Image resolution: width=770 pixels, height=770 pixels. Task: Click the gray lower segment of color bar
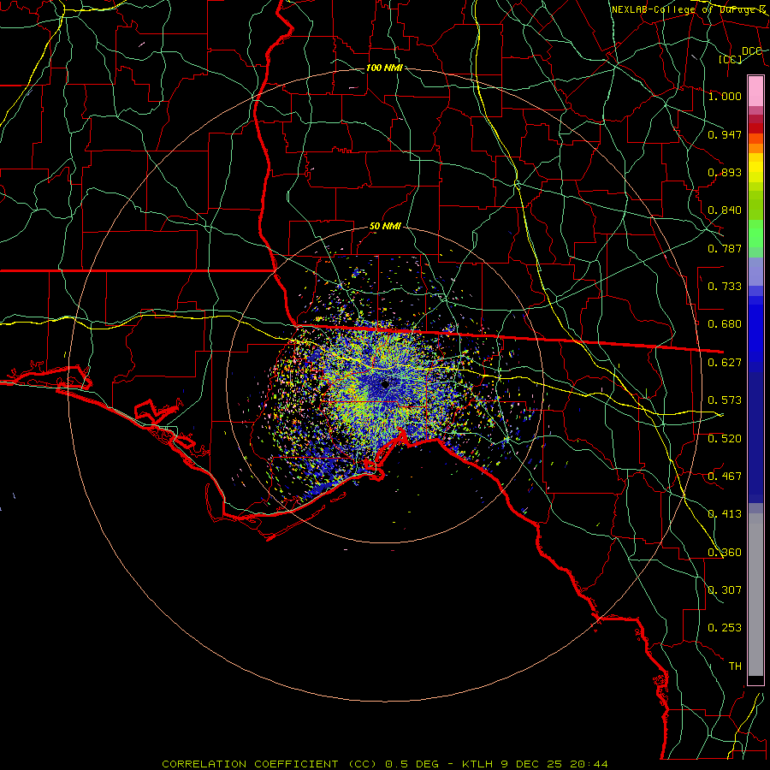click(755, 595)
